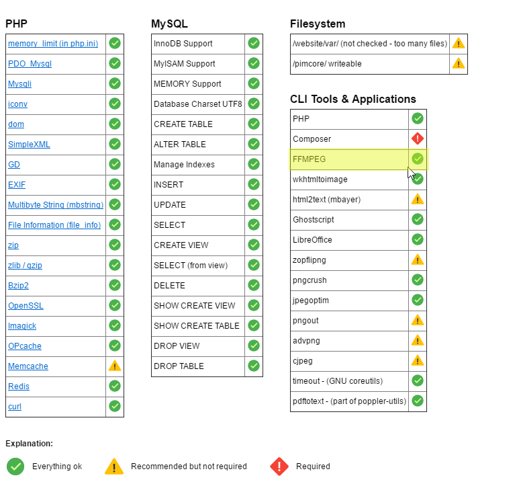Viewport: 519px width, 484px height.
Task: Select the LibreOffice row label
Action: 312,240
